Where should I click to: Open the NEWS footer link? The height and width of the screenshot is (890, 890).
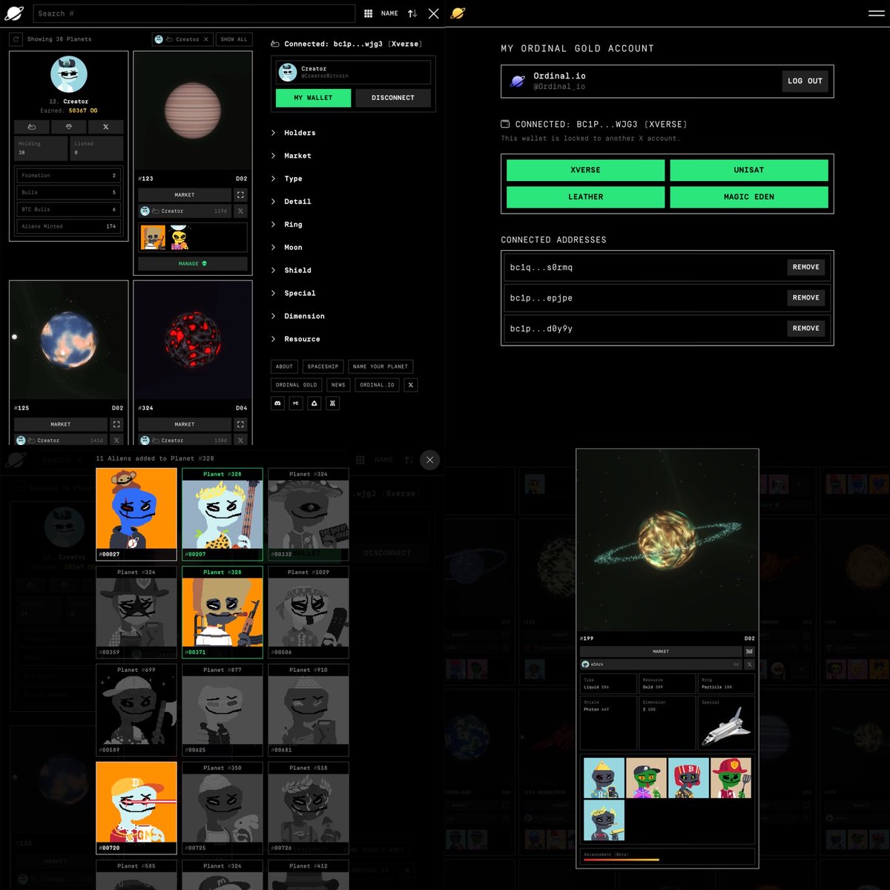click(338, 385)
